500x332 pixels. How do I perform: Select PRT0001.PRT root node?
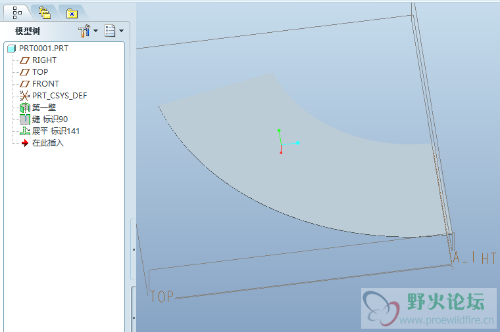(43, 49)
